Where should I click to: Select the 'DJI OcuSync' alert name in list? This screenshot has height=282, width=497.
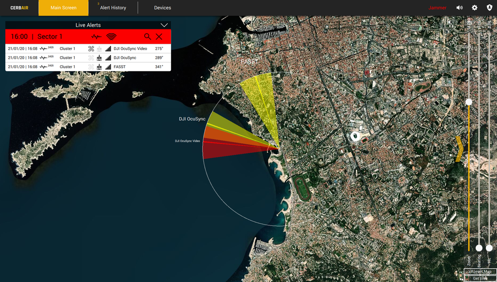125,58
